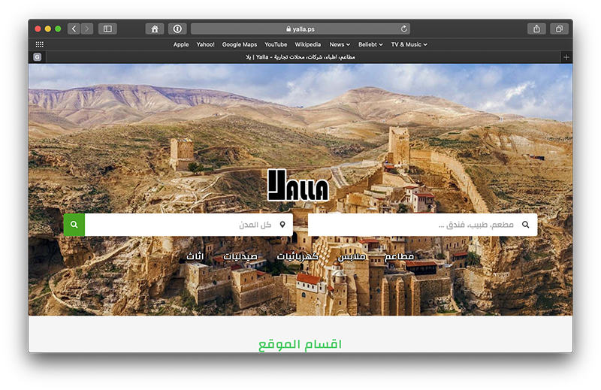Minimize the Safari window with the yellow button
The image size is (601, 390).
[x=48, y=29]
